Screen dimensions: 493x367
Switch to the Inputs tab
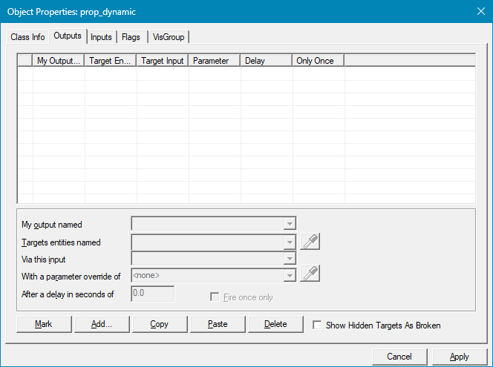(101, 37)
